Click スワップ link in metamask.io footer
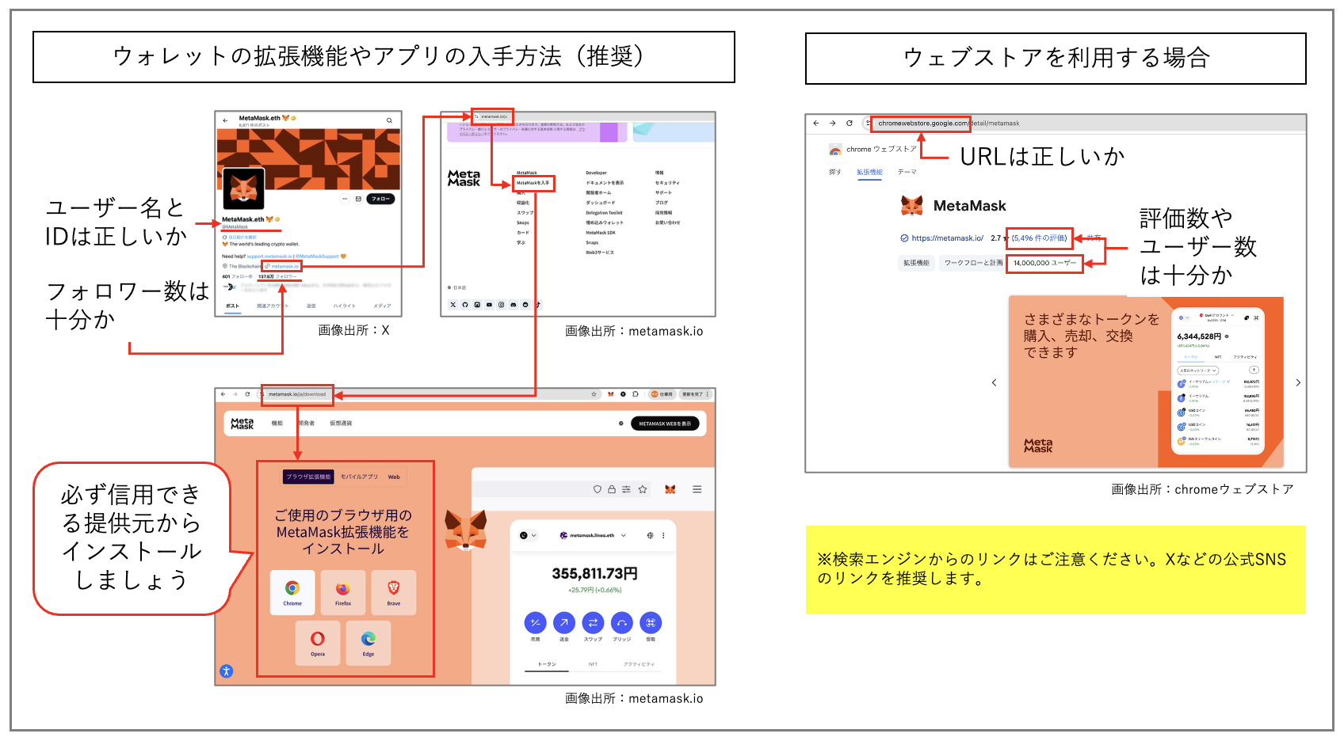The height and width of the screenshot is (741, 1344). tap(525, 213)
